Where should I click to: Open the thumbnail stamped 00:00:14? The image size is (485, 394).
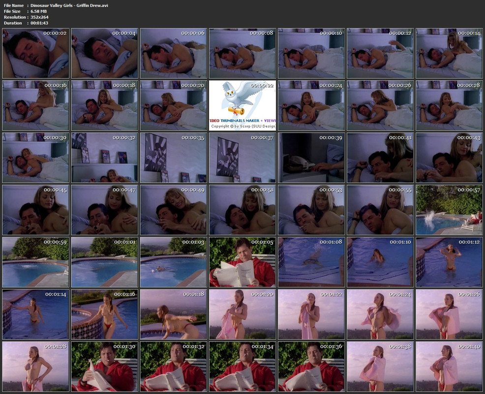(x=449, y=53)
